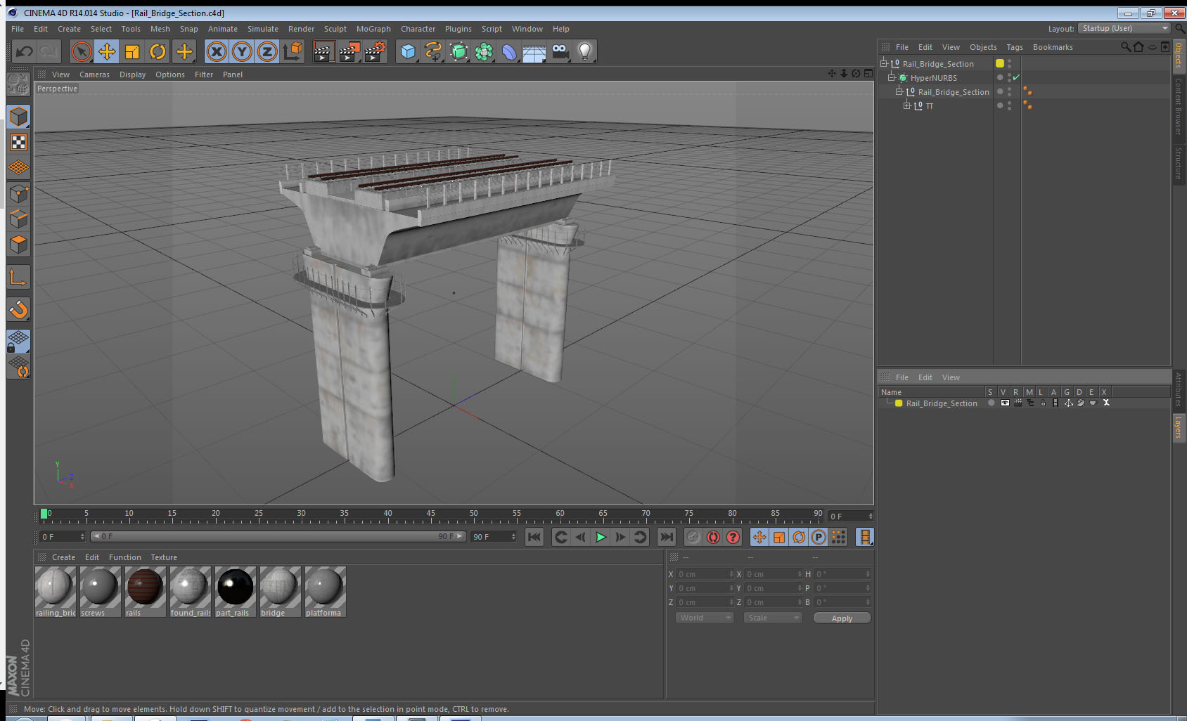Open the array modeling objects
Image resolution: width=1187 pixels, height=721 pixels.
point(484,51)
